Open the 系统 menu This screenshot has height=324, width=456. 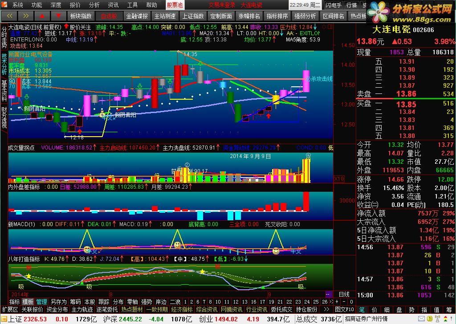(x=17, y=5)
